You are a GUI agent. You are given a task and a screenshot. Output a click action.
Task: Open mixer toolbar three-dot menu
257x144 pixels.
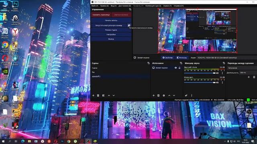[x=192, y=95]
